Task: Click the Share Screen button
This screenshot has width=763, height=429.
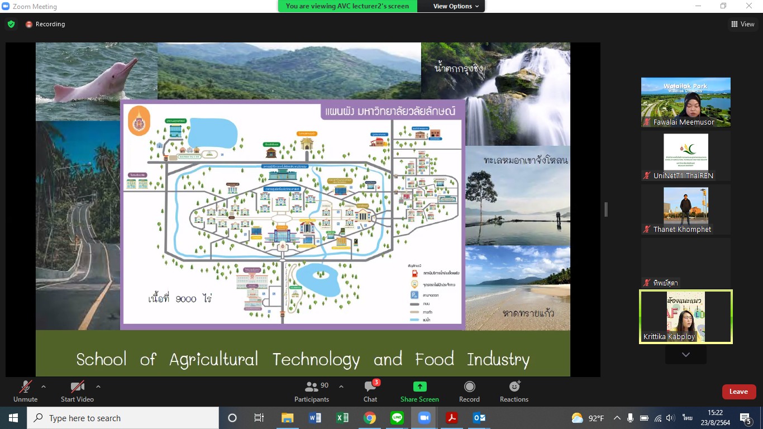Action: tap(419, 391)
